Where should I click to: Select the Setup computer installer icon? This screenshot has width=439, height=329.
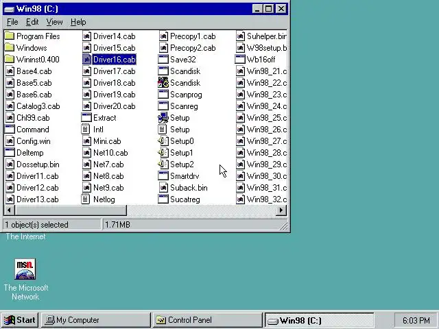(x=163, y=118)
